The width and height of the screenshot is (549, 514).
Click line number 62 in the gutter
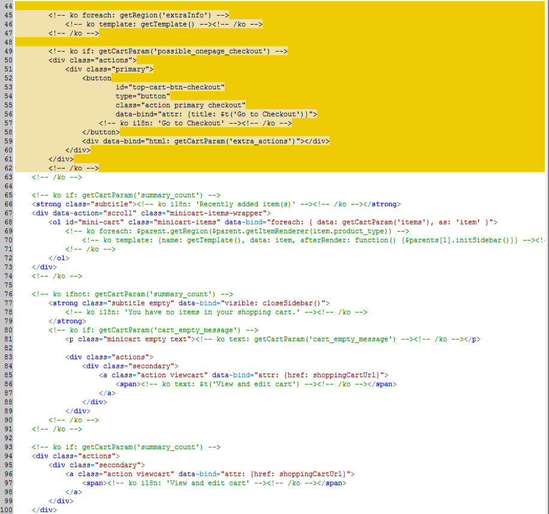pyautogui.click(x=7, y=168)
